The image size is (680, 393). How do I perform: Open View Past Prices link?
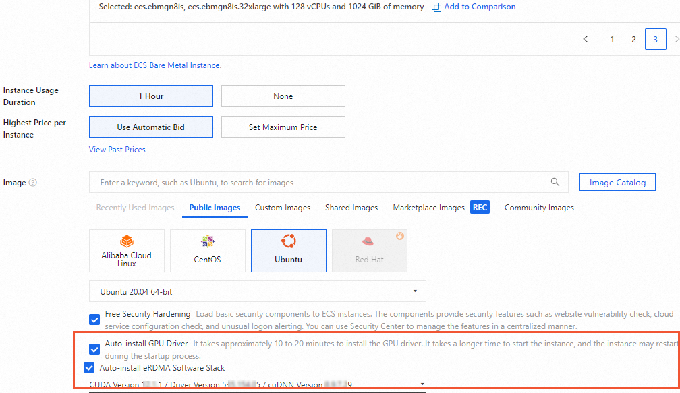coord(117,149)
